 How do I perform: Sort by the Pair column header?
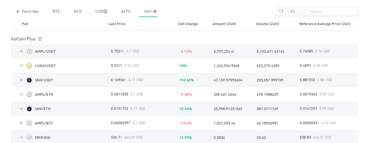pos(25,24)
